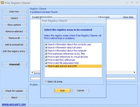Cancel the registry area dialog
This screenshot has width=140, height=107.
coord(81,90)
